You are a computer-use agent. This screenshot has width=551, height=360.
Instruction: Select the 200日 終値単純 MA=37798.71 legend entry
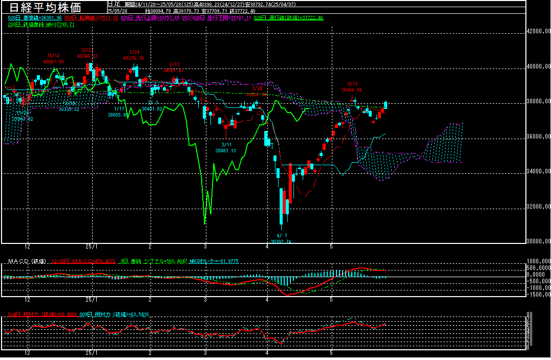point(41,25)
